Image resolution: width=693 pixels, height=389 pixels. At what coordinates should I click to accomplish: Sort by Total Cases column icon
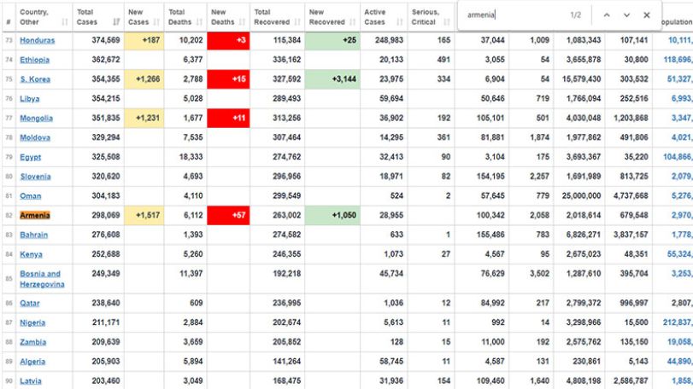(116, 22)
